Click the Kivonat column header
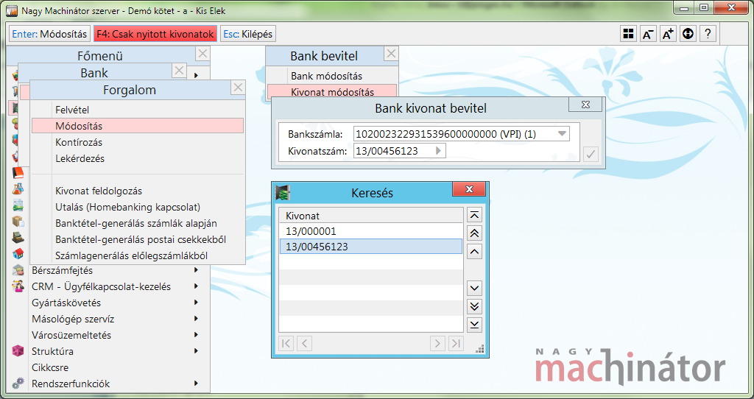The width and height of the screenshot is (754, 399). pyautogui.click(x=371, y=216)
